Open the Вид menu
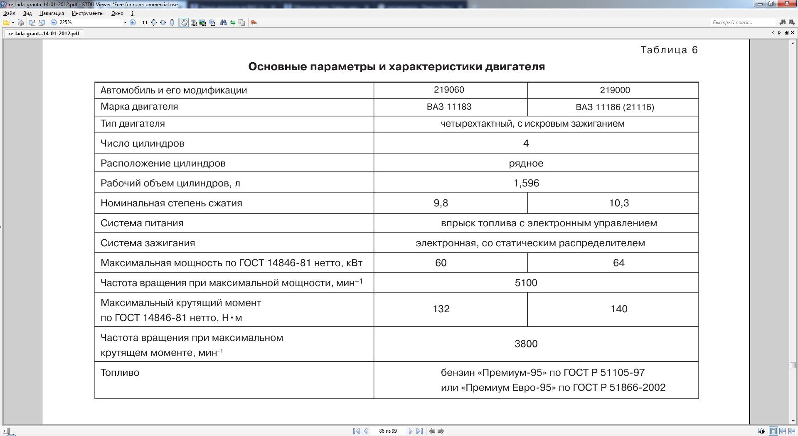The height and width of the screenshot is (436, 798). point(27,13)
